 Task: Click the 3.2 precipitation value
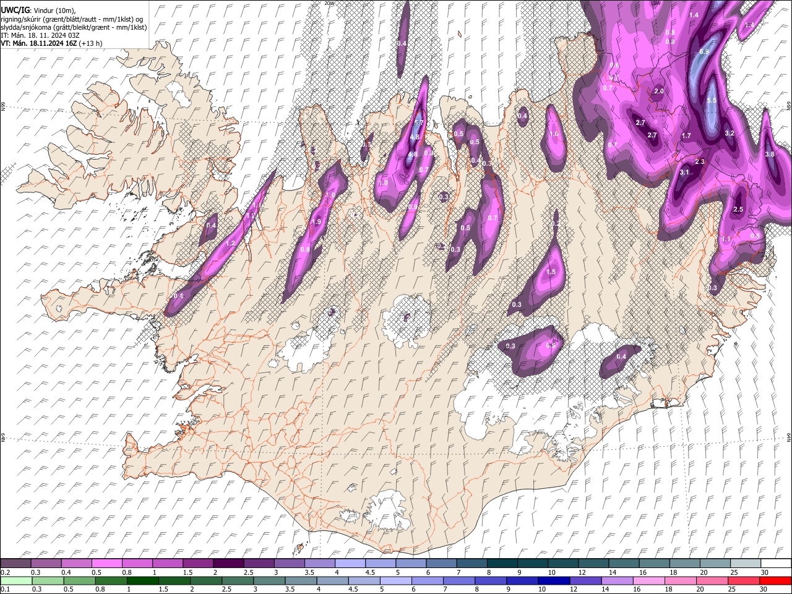730,134
